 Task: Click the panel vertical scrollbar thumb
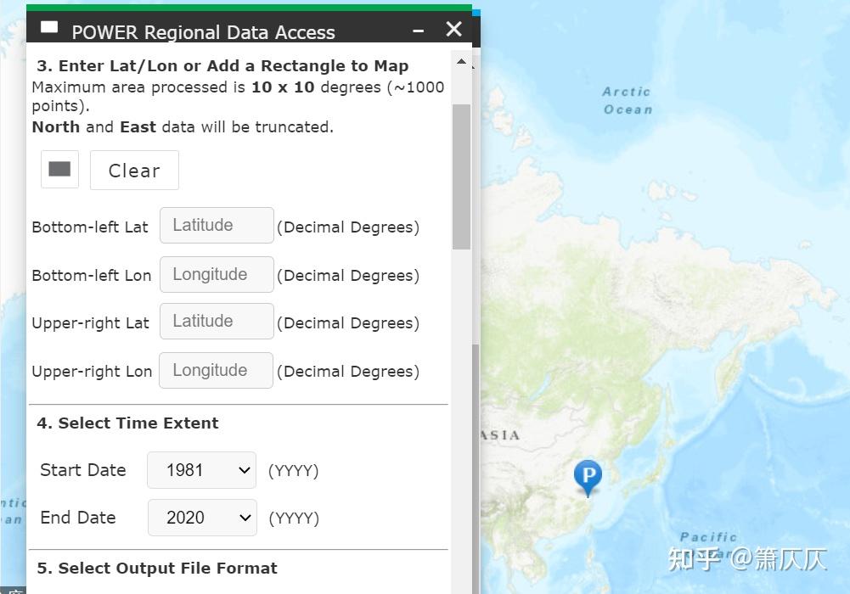461,177
